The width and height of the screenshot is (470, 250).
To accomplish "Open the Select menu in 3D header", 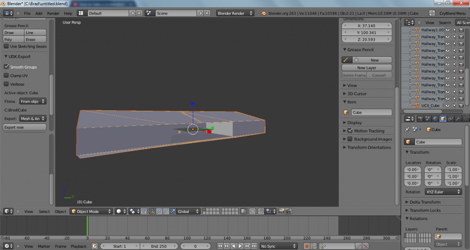I will click(44, 212).
